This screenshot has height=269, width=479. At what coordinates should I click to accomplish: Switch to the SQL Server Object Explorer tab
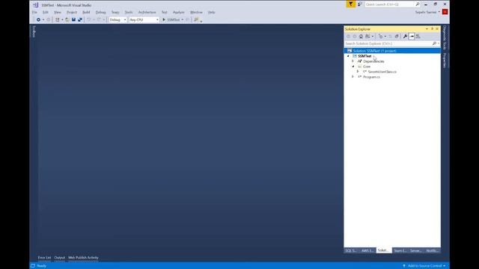point(351,250)
